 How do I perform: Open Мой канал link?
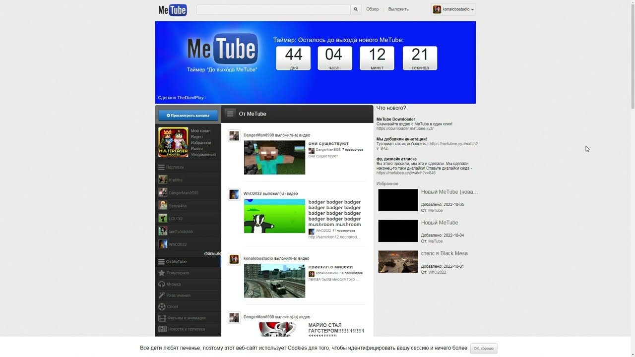click(x=200, y=131)
